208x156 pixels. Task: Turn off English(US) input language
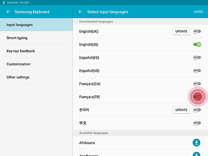click(197, 45)
